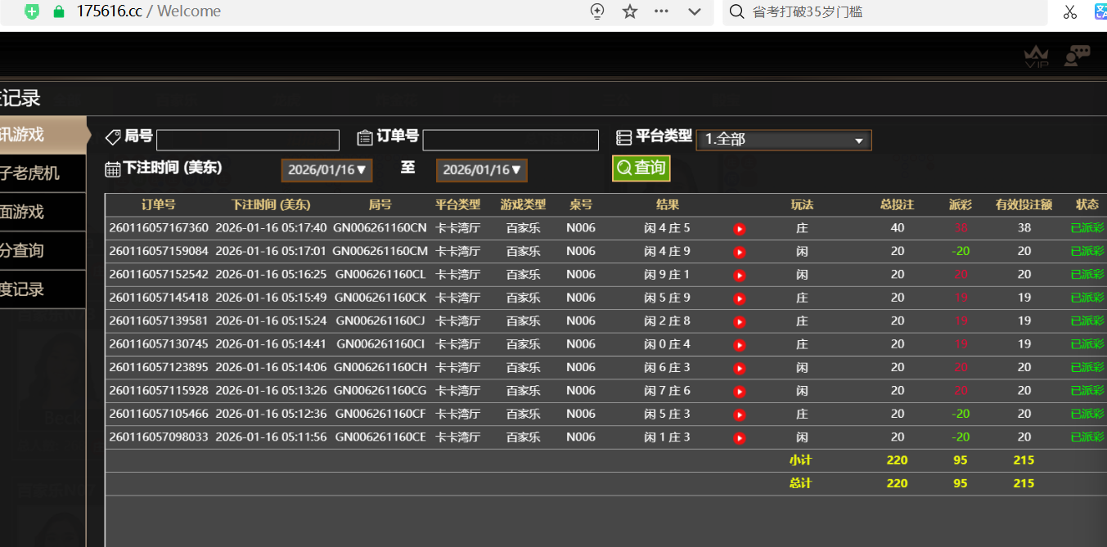The width and height of the screenshot is (1107, 547).
Task: Expand the address bar chevron dropdown
Action: 695,11
